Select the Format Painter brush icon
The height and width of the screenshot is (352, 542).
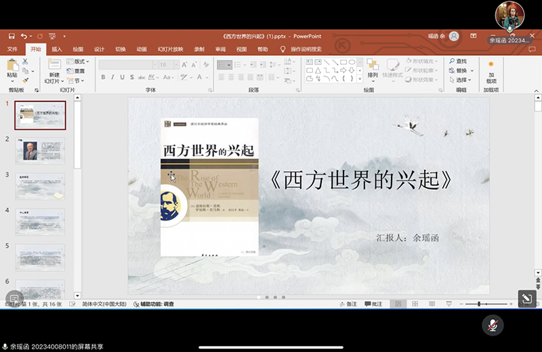26,80
